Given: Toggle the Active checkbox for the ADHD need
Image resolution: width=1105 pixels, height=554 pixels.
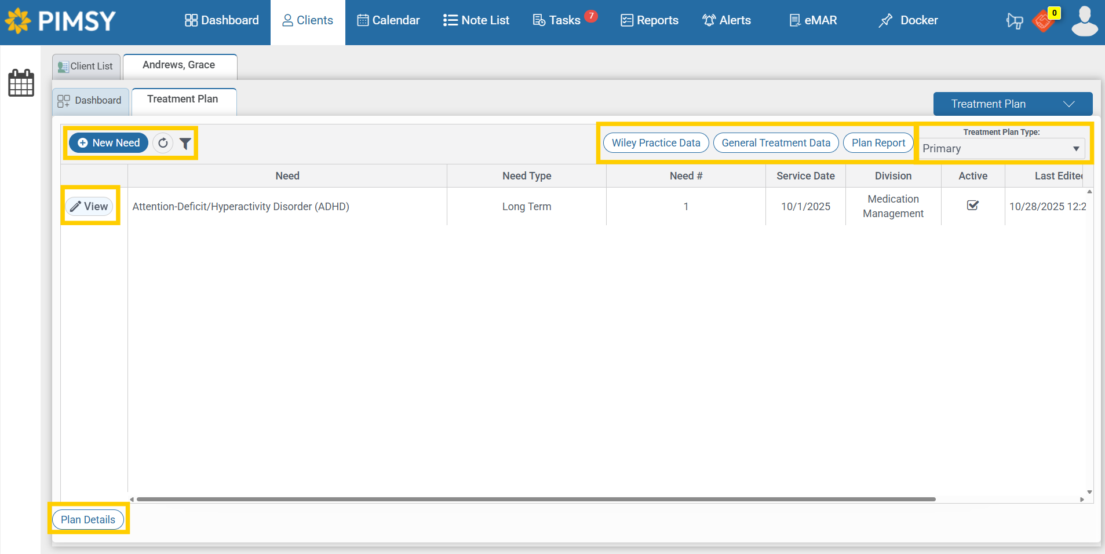Looking at the screenshot, I should coord(972,206).
